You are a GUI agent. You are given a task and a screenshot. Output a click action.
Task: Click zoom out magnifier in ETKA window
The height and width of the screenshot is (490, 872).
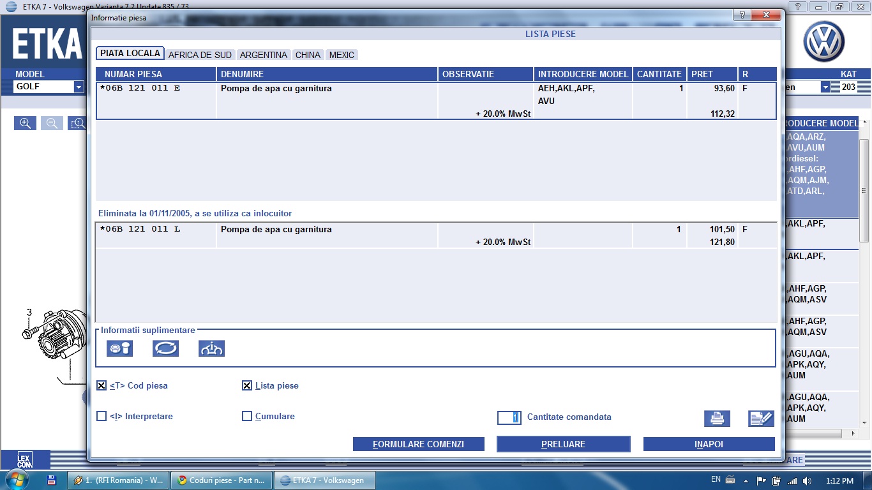click(52, 123)
